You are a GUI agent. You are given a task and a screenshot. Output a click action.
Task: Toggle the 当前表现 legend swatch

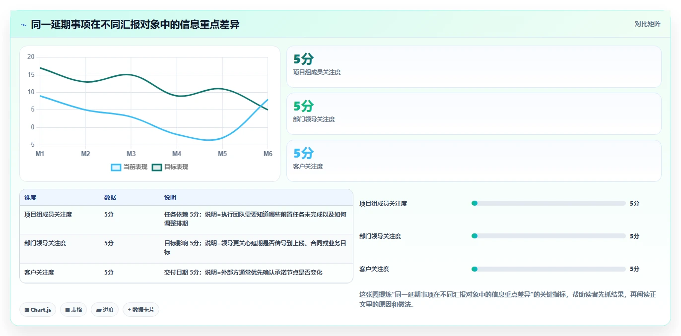tap(116, 167)
